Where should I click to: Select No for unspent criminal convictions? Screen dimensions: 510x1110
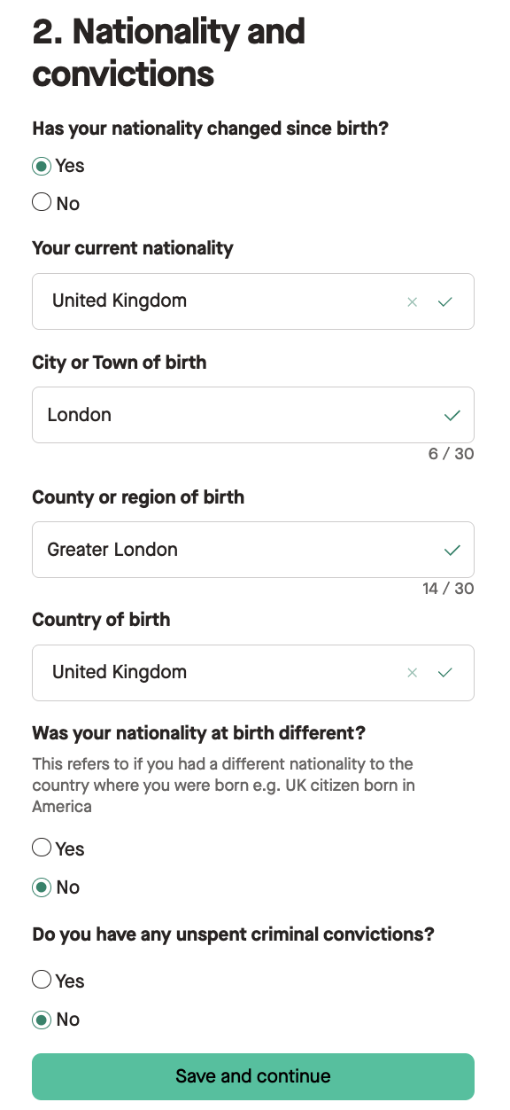click(42, 1019)
